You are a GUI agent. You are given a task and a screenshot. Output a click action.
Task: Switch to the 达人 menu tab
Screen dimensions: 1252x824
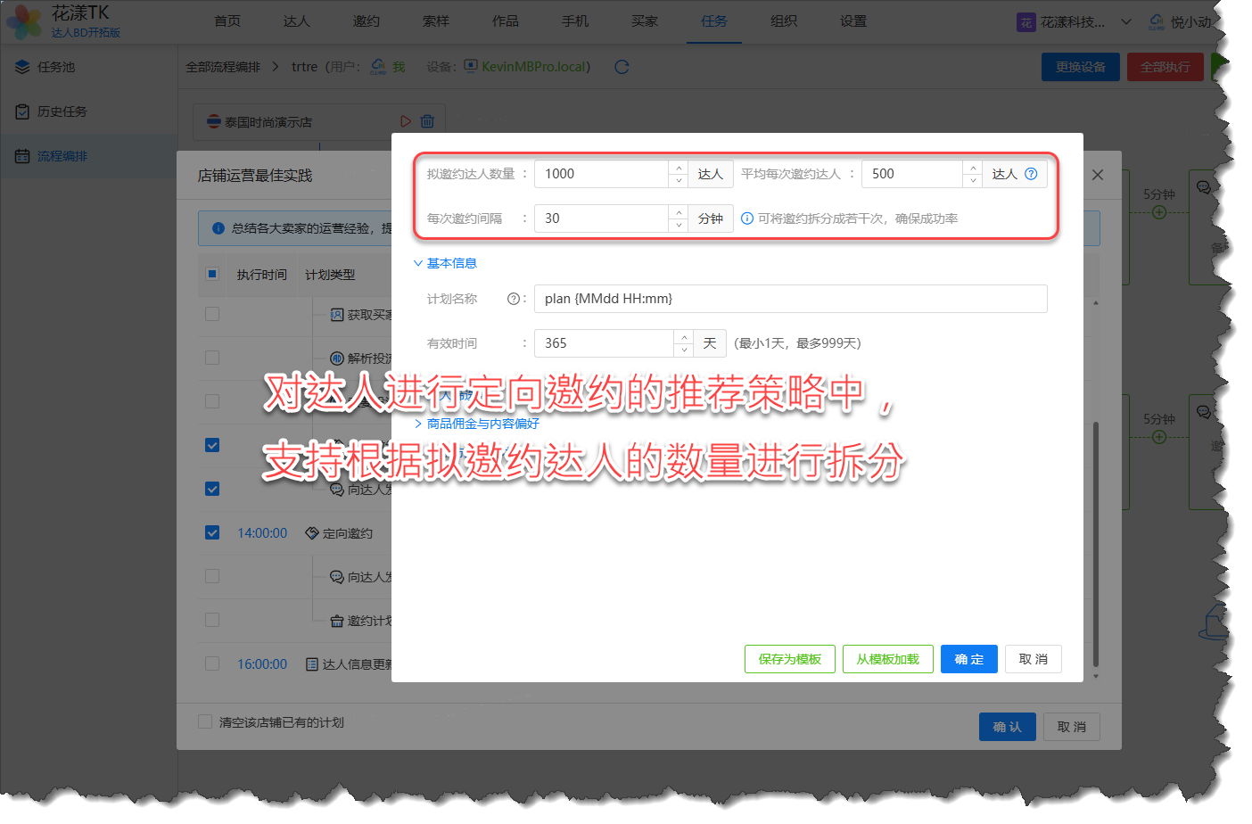pyautogui.click(x=296, y=21)
